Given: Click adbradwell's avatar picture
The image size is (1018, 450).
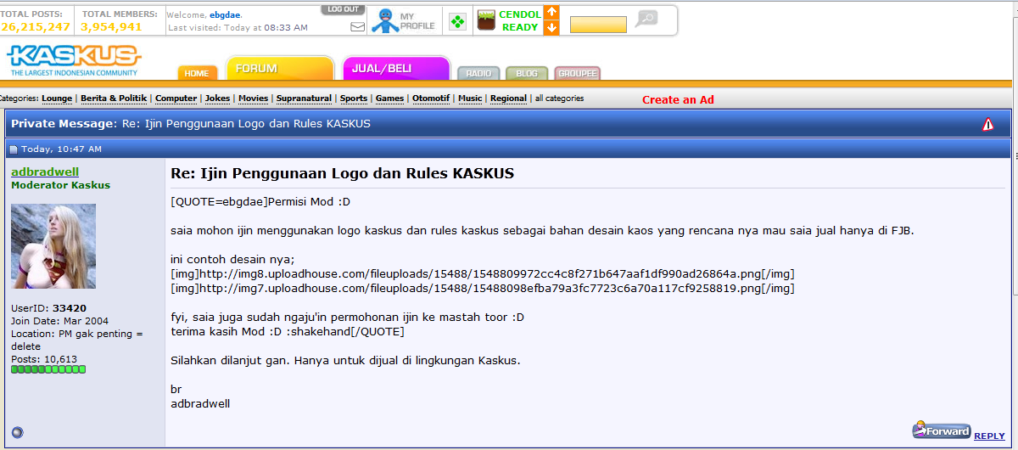Looking at the screenshot, I should coord(53,246).
